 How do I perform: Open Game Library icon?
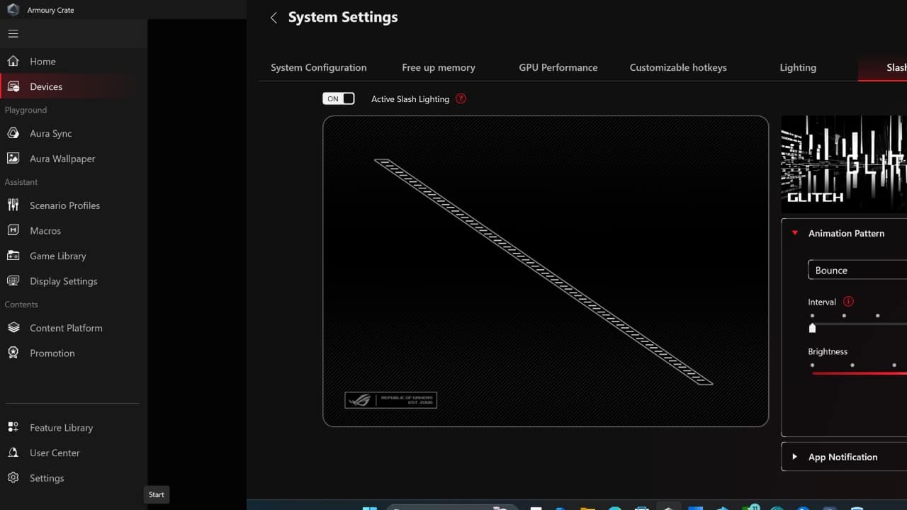13,256
